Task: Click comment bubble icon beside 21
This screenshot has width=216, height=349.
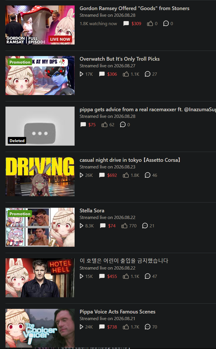Action: [x=145, y=226]
